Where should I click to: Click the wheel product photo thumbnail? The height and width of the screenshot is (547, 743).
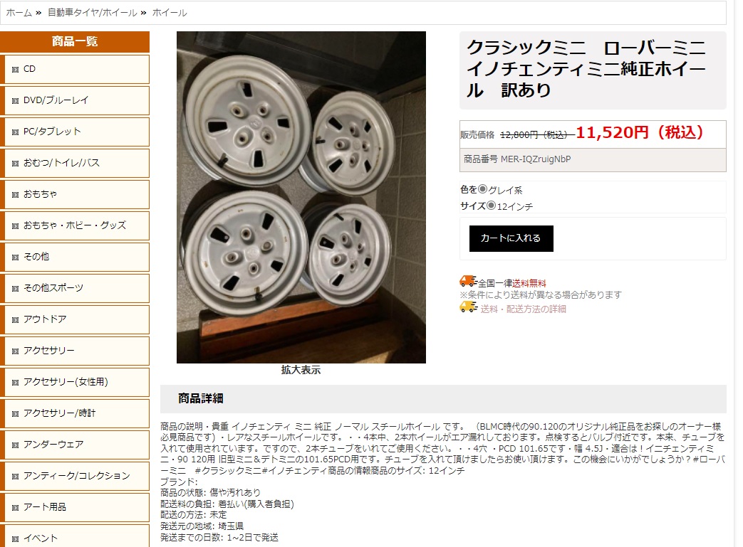[301, 197]
